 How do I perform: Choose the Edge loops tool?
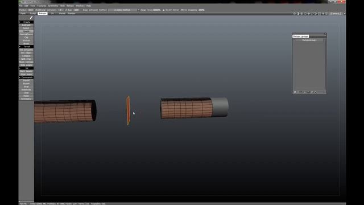coord(26,75)
